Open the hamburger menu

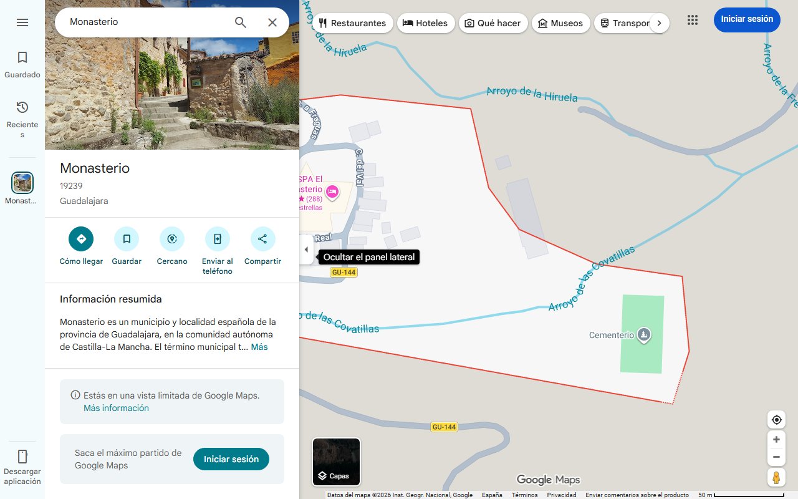coord(22,22)
